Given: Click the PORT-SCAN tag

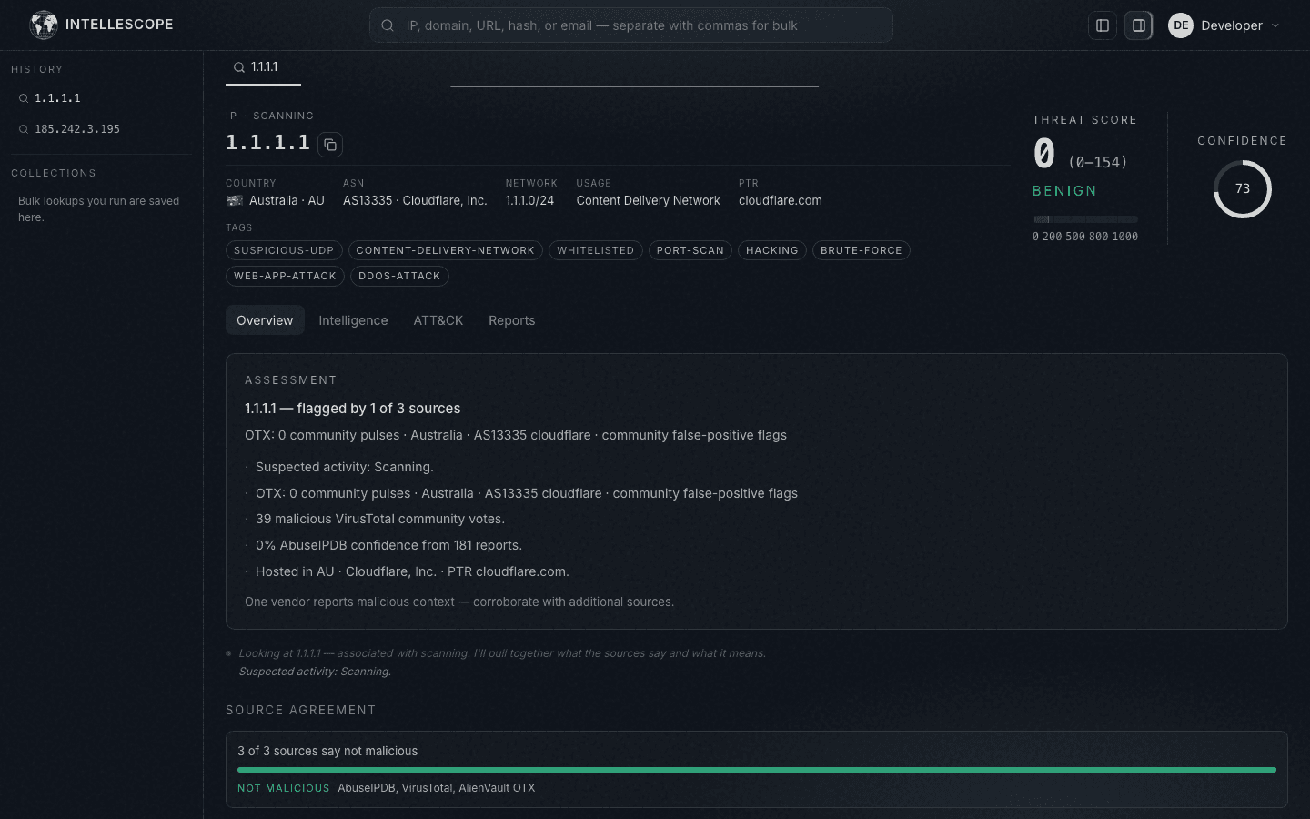Looking at the screenshot, I should click(x=690, y=250).
